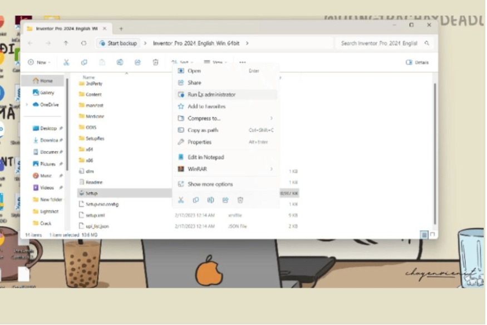The width and height of the screenshot is (487, 325).
Task: Click the Cut icon in the Explorer toolbar
Action: coord(66,62)
